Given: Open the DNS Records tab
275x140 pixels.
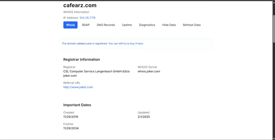Looking at the screenshot, I should point(106,25).
